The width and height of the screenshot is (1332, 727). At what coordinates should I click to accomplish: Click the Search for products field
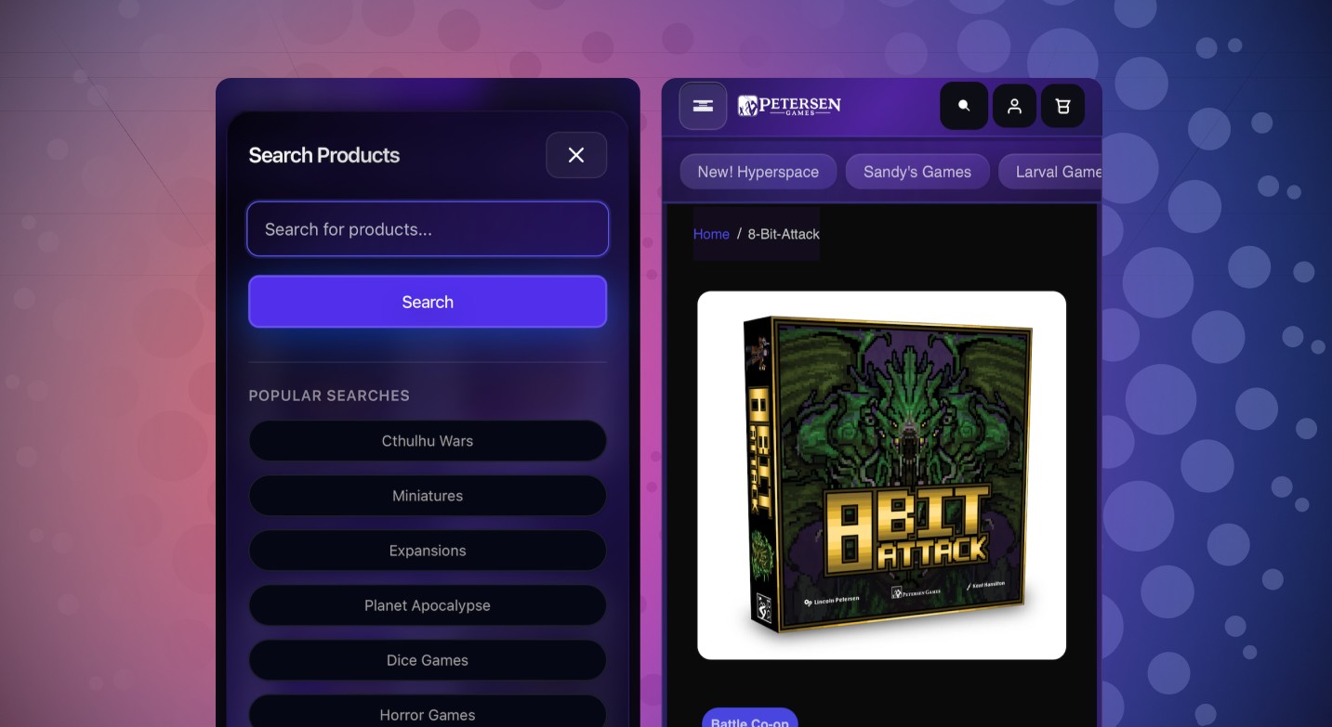coord(428,229)
